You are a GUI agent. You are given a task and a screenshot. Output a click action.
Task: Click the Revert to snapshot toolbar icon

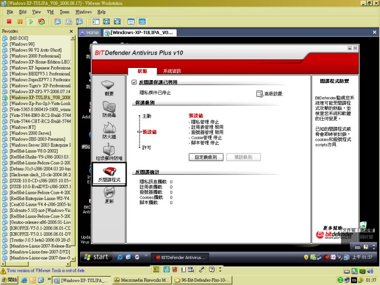point(68,21)
